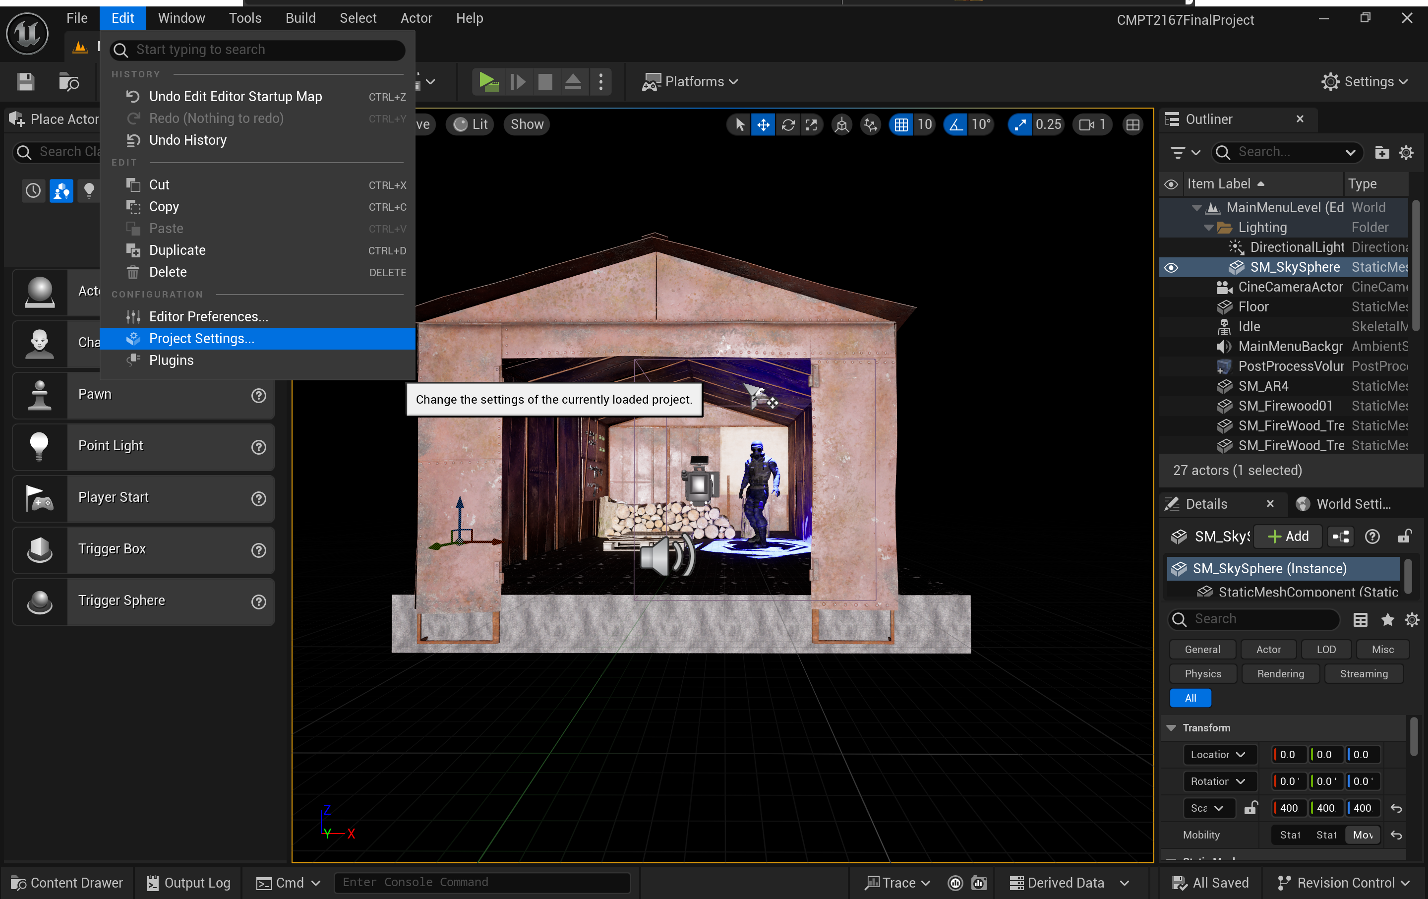Set Mobility to Movable option
Viewport: 1428px width, 899px height.
point(1363,835)
